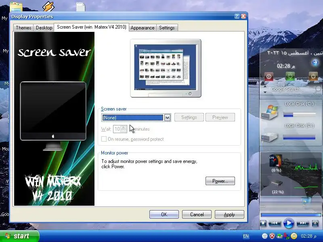Click the orange standby power button in sidebar
Image resolution: width=323 pixels, height=242 pixels.
pos(313,77)
